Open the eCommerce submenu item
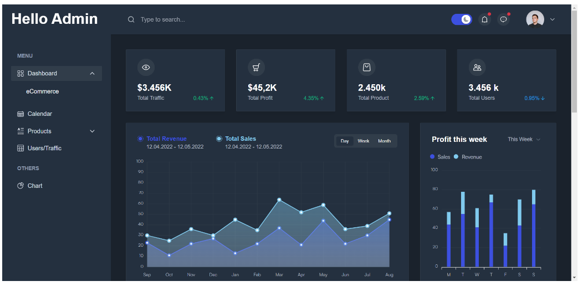This screenshot has width=578, height=286. (42, 91)
